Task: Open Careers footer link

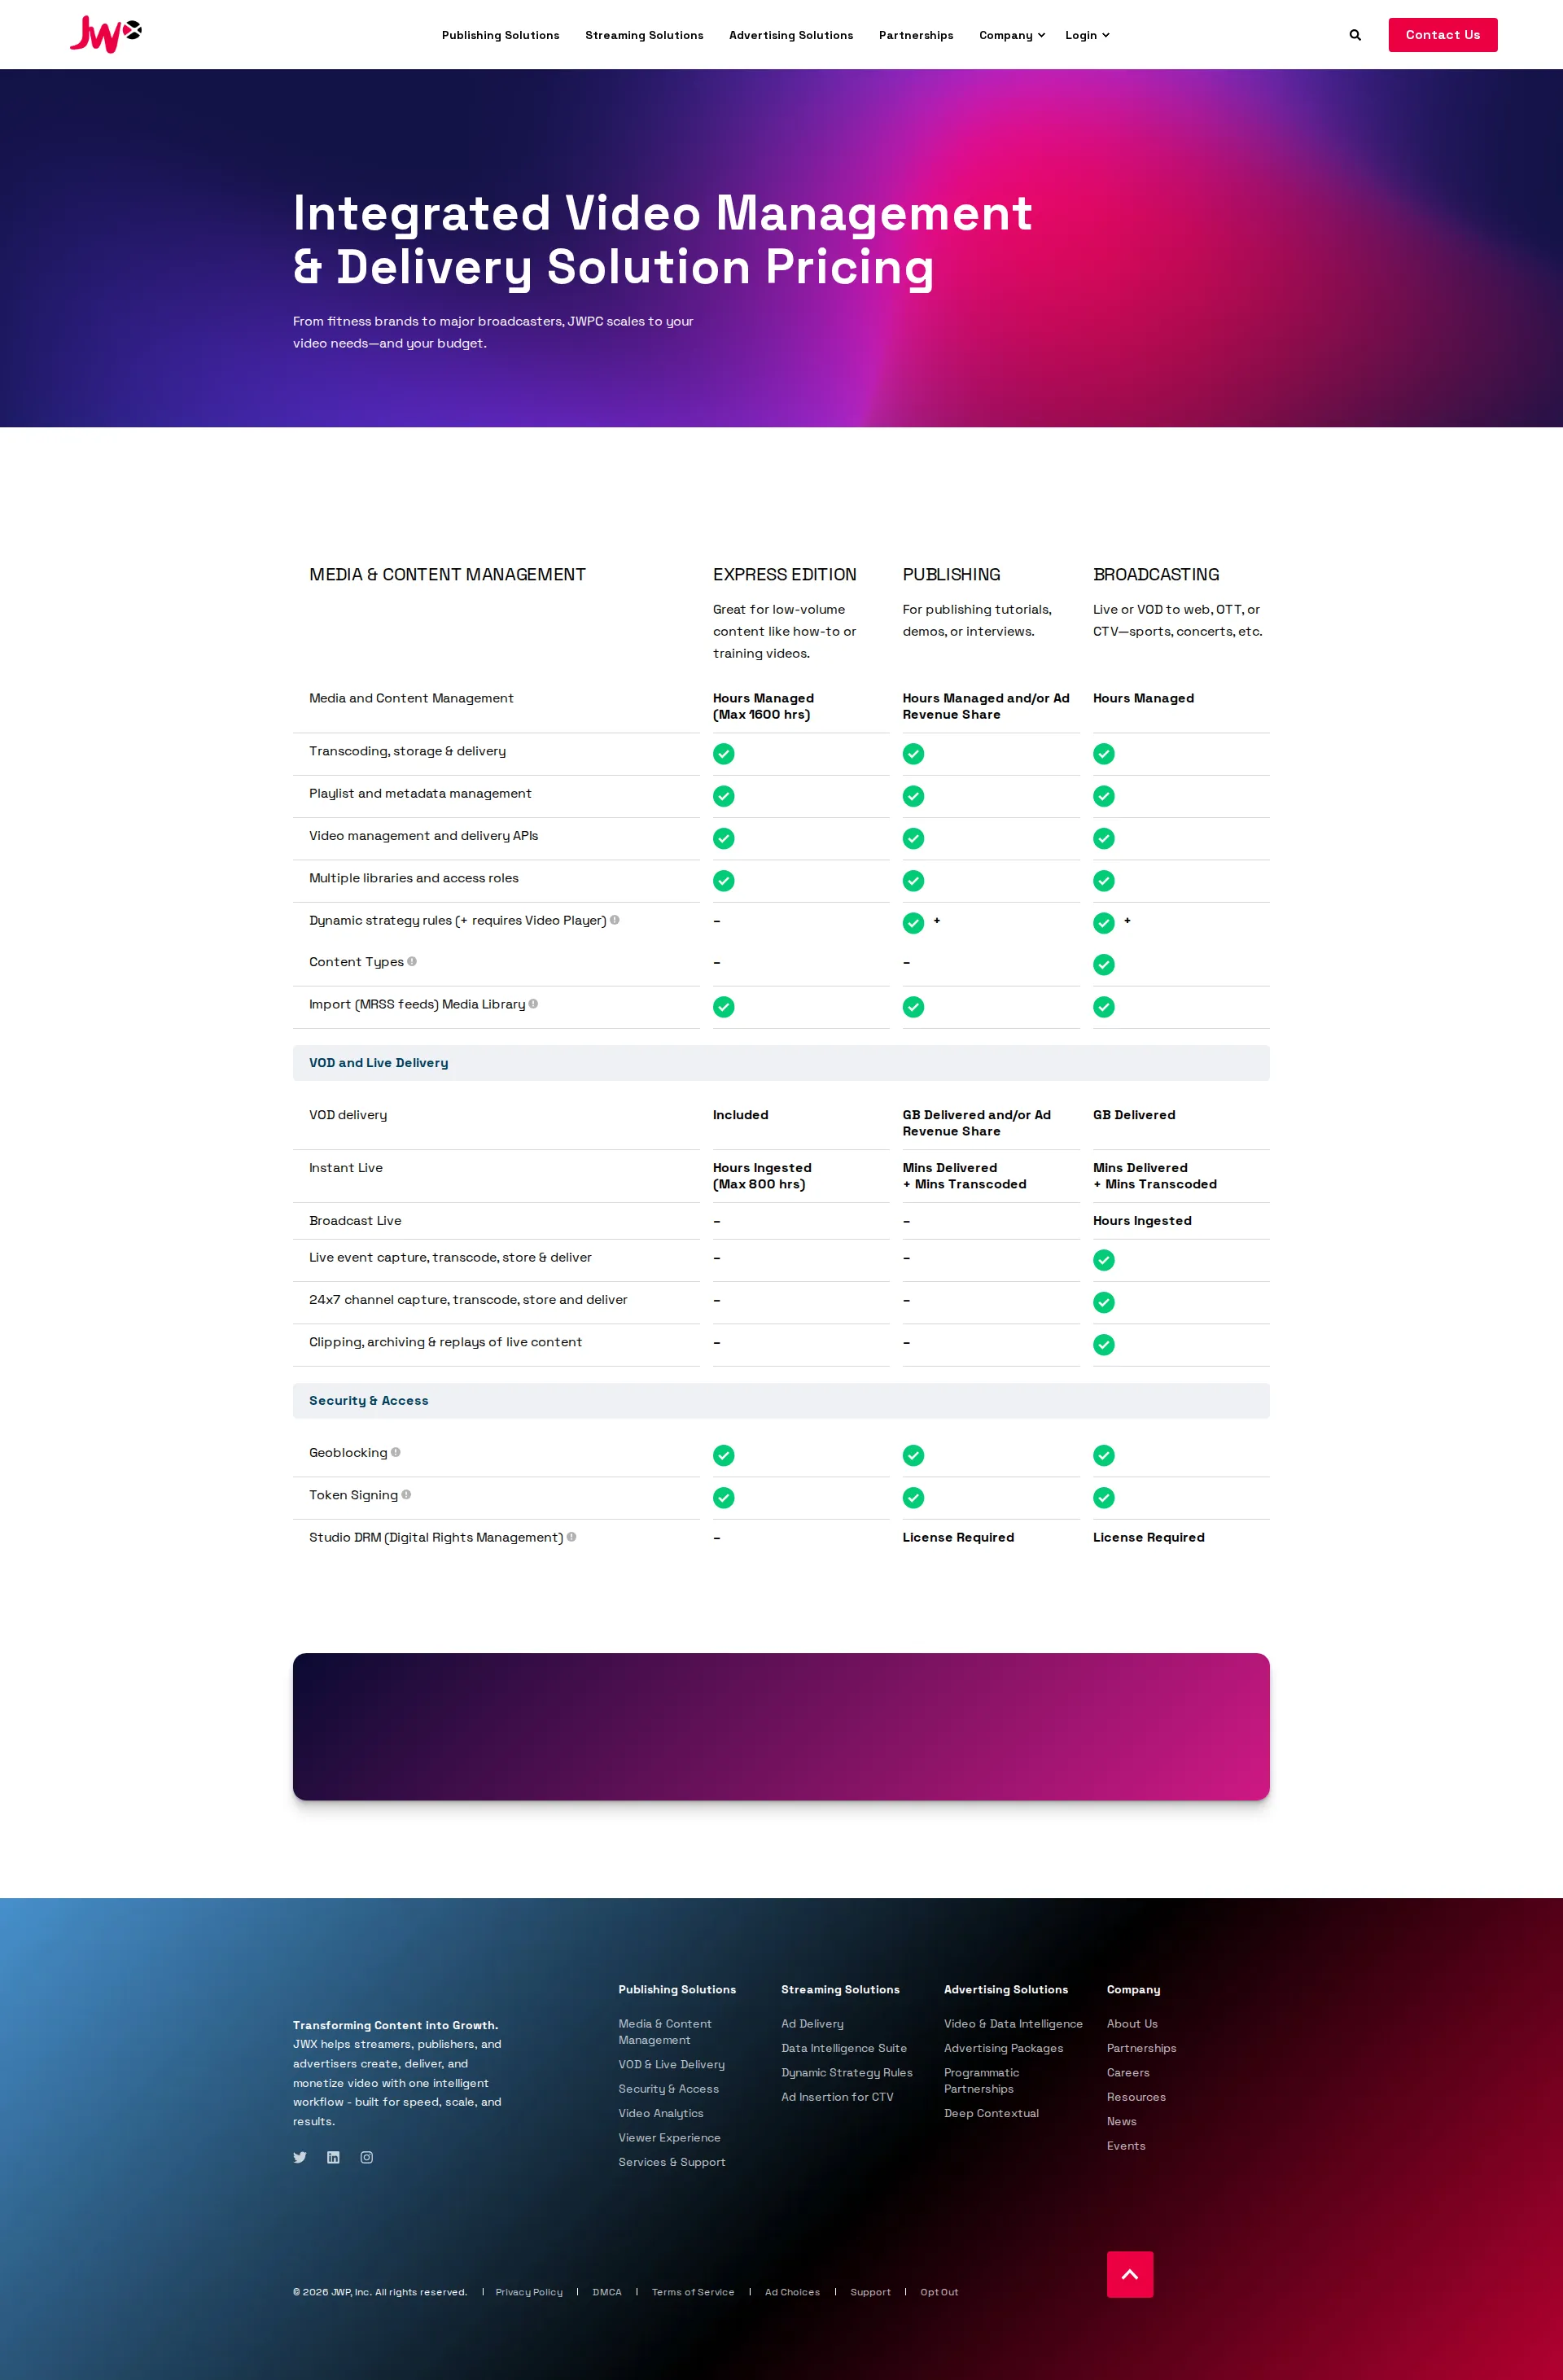Action: [x=1128, y=2072]
